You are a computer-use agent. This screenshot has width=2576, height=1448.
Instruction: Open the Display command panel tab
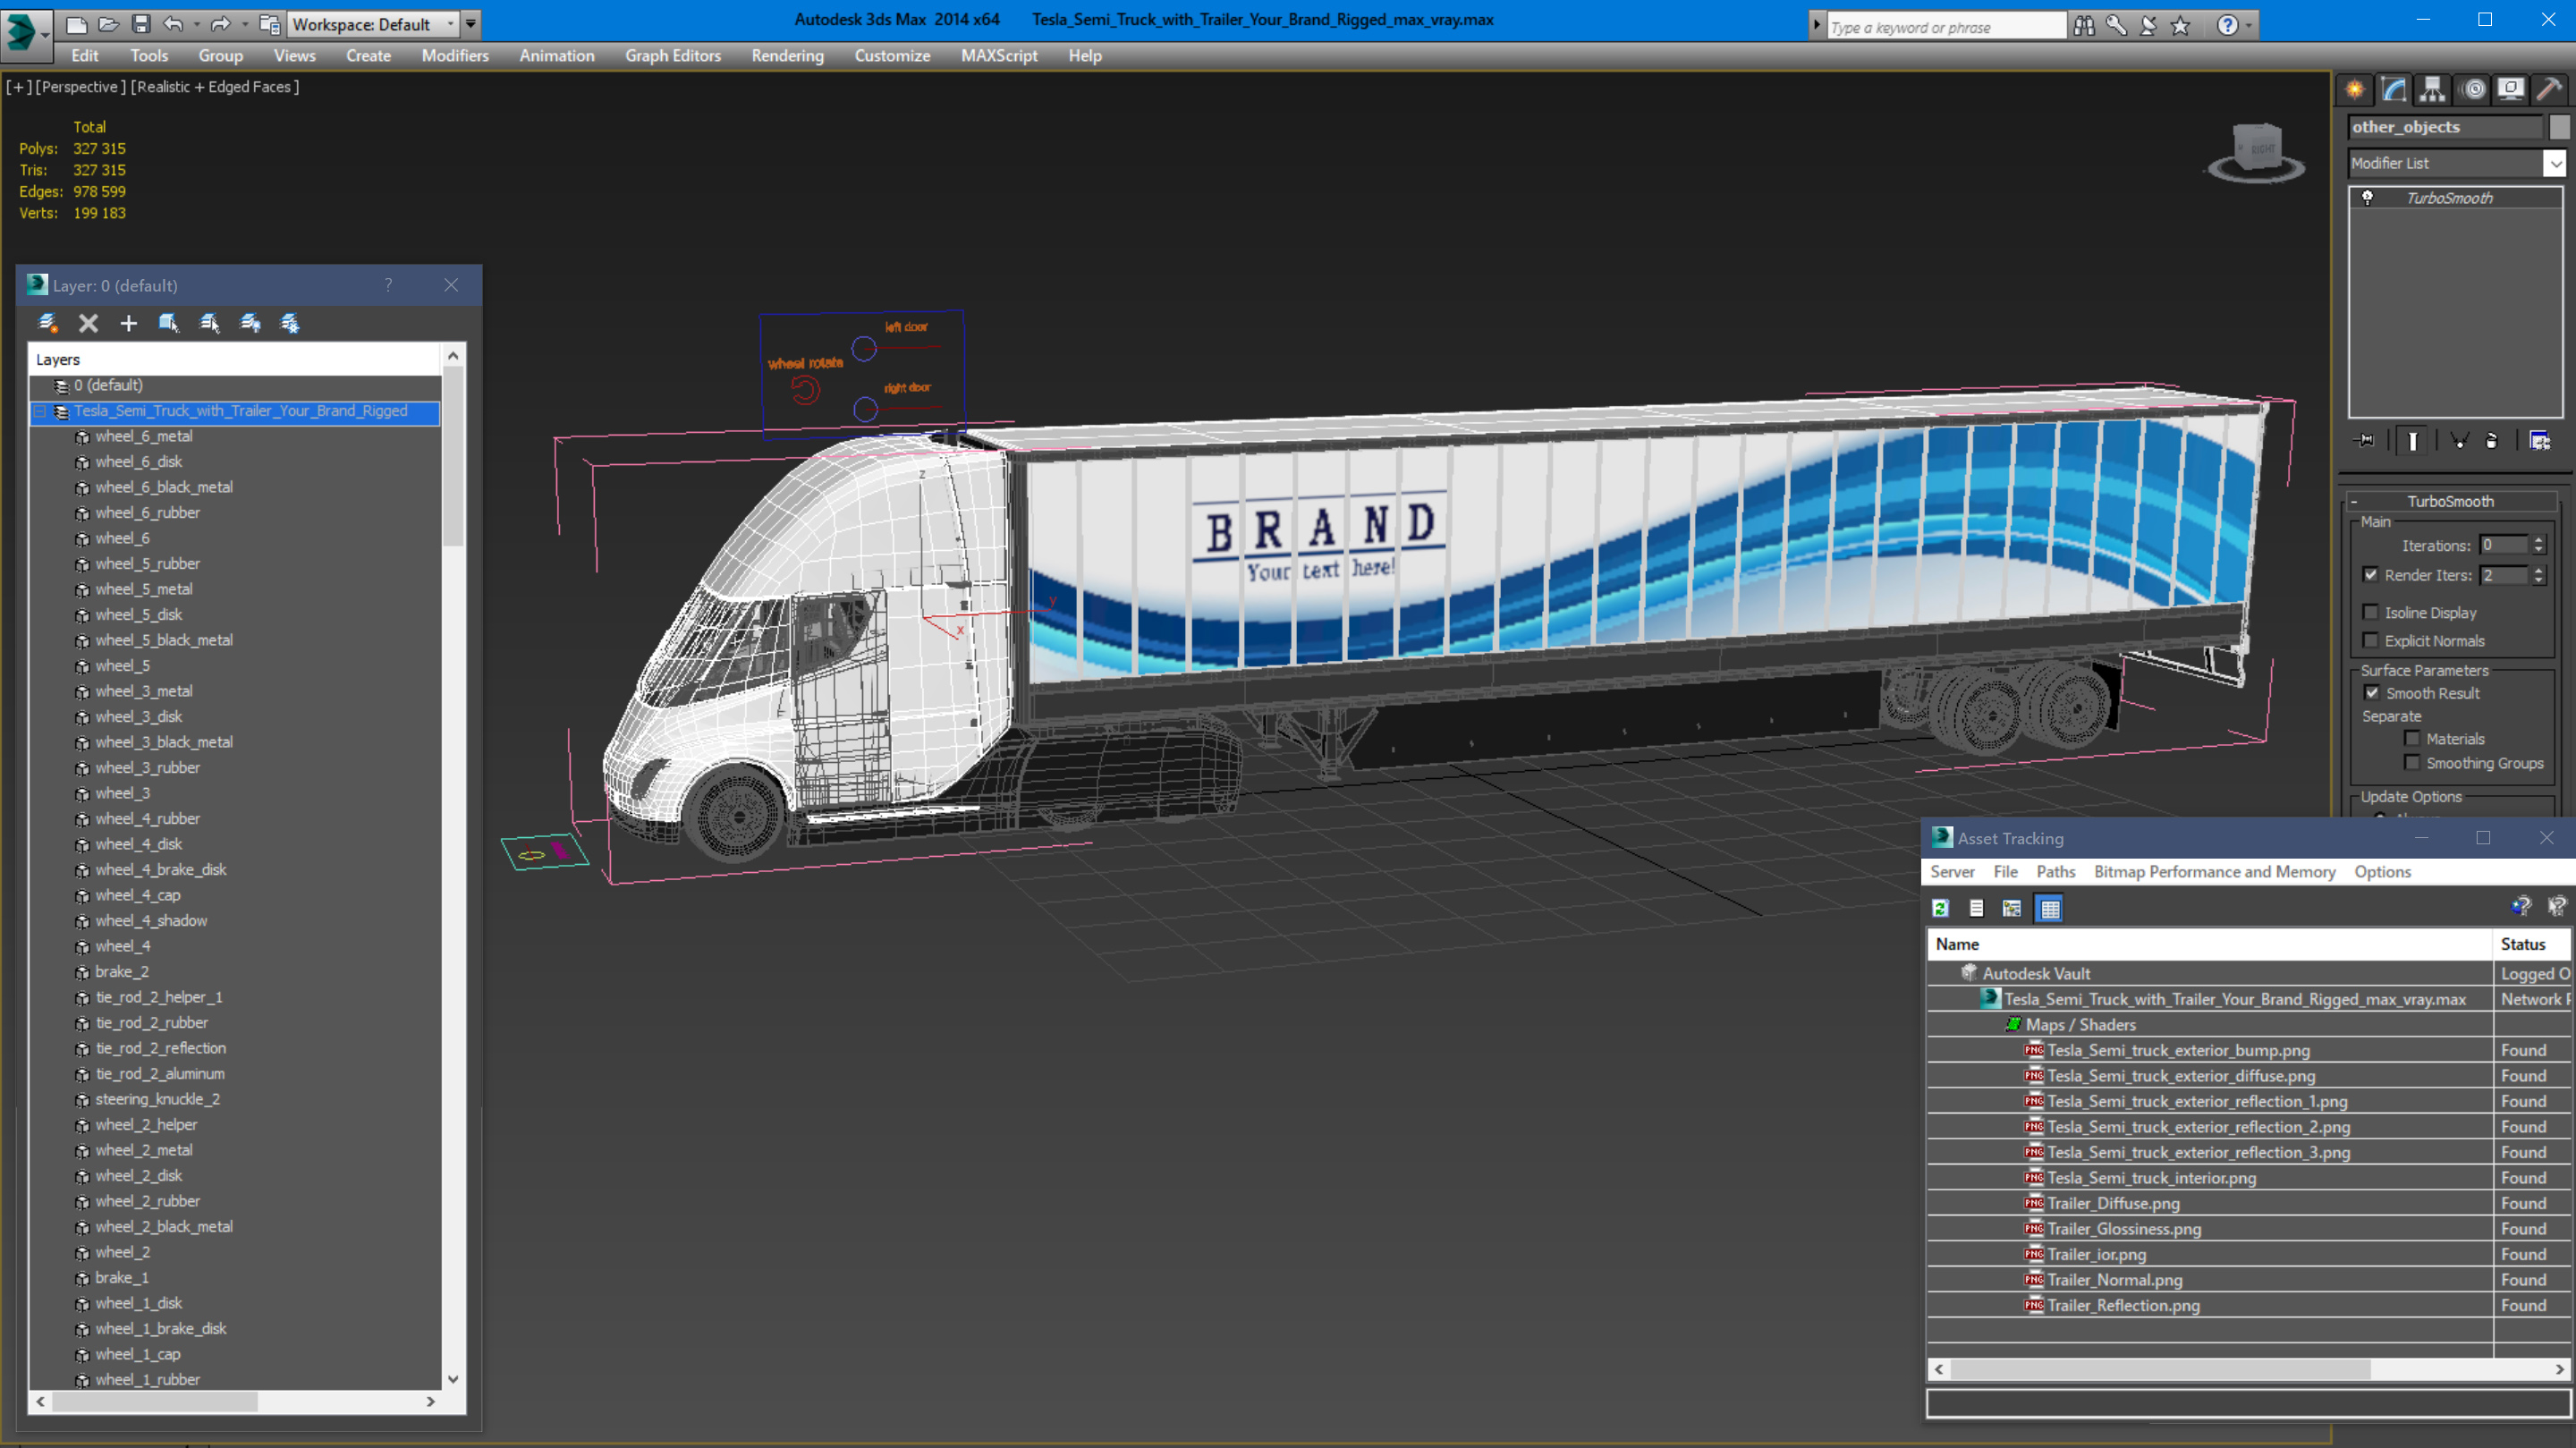point(2511,89)
